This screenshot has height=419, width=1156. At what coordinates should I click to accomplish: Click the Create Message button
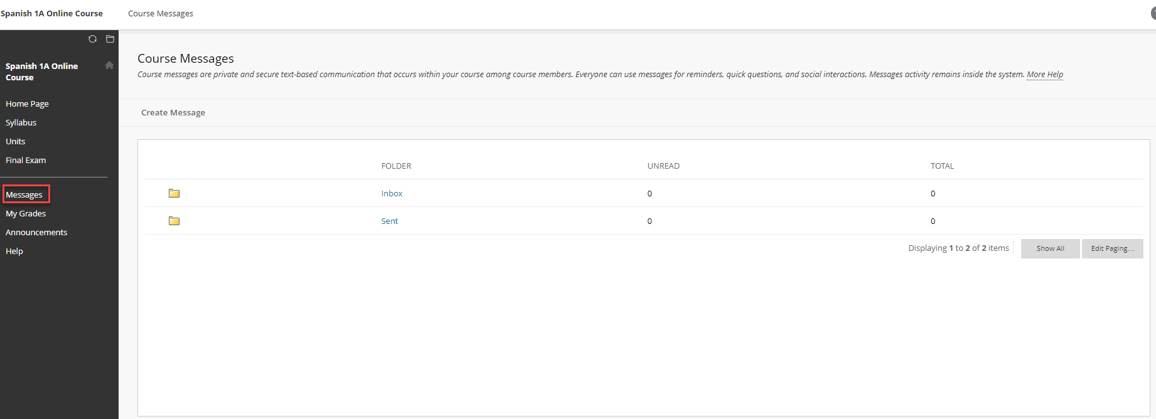(173, 112)
